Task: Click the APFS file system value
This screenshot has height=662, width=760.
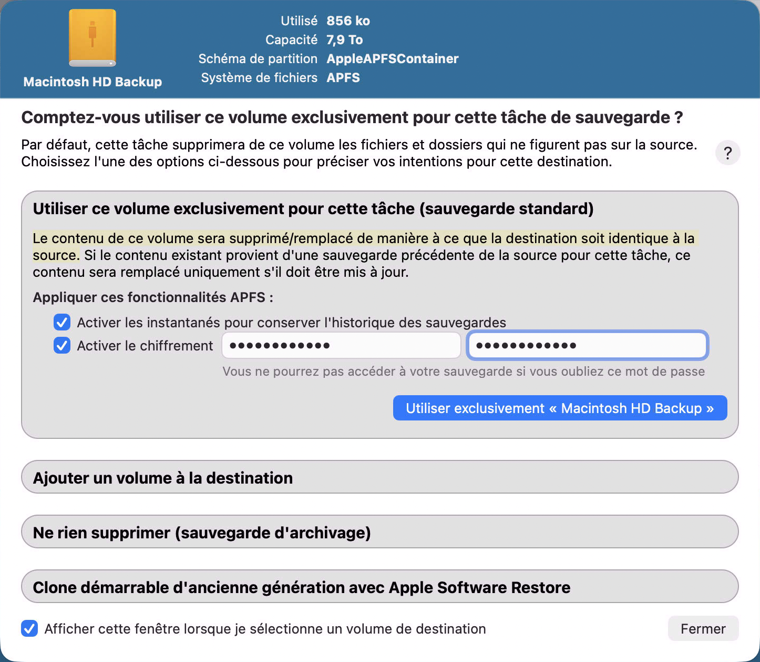Action: click(x=343, y=78)
